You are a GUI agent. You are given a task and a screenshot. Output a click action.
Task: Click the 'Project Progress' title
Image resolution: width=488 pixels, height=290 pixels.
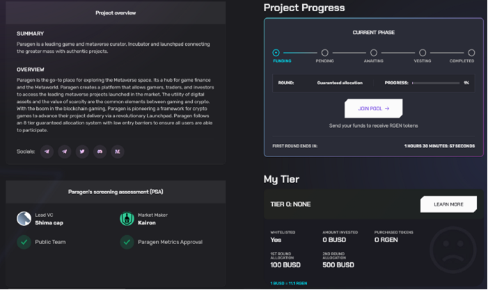point(304,8)
